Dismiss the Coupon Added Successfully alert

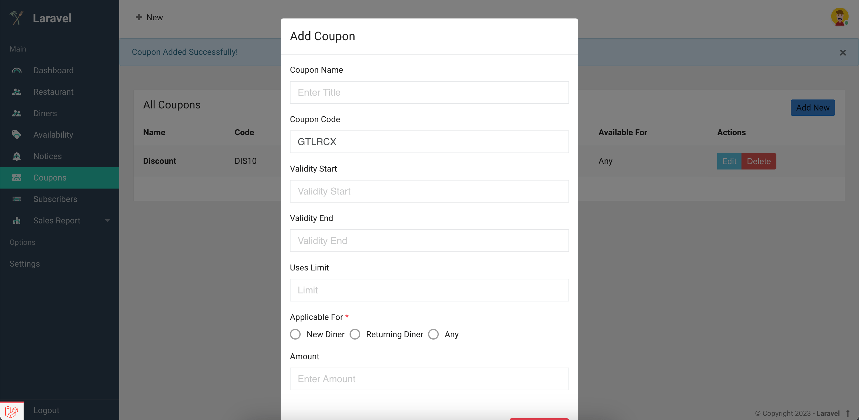point(843,53)
